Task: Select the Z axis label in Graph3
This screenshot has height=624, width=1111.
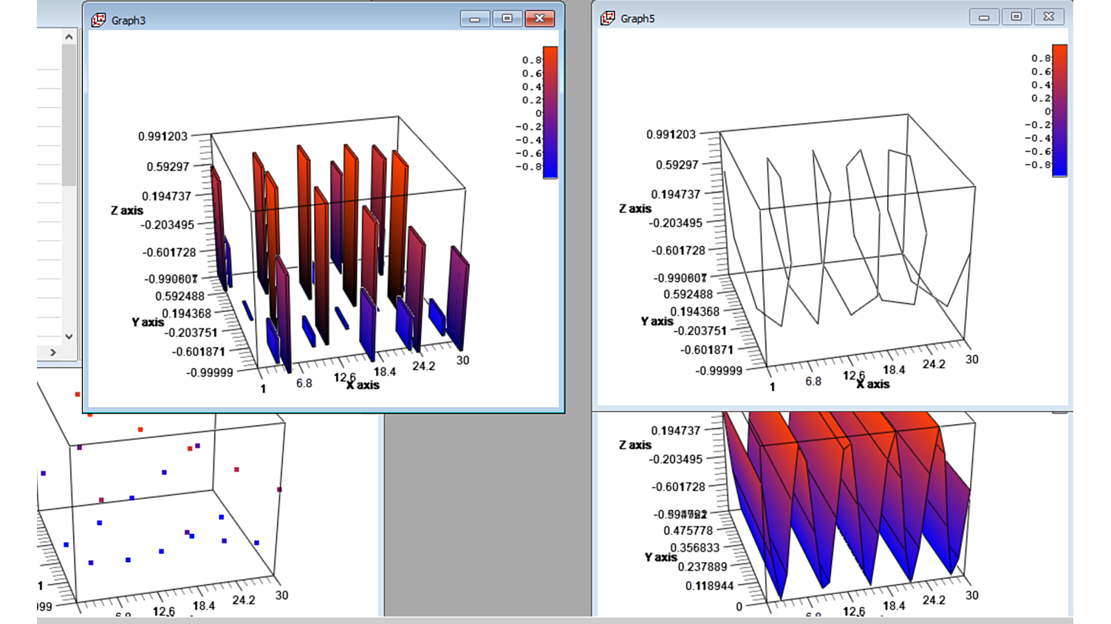Action: (x=127, y=210)
